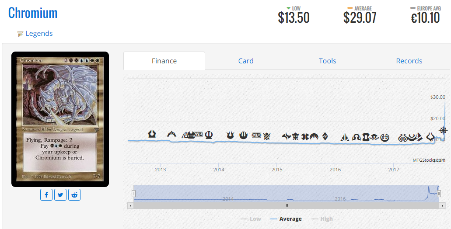This screenshot has height=229, width=451.
Task: Toggle the Low price series in legend
Action: point(251,219)
